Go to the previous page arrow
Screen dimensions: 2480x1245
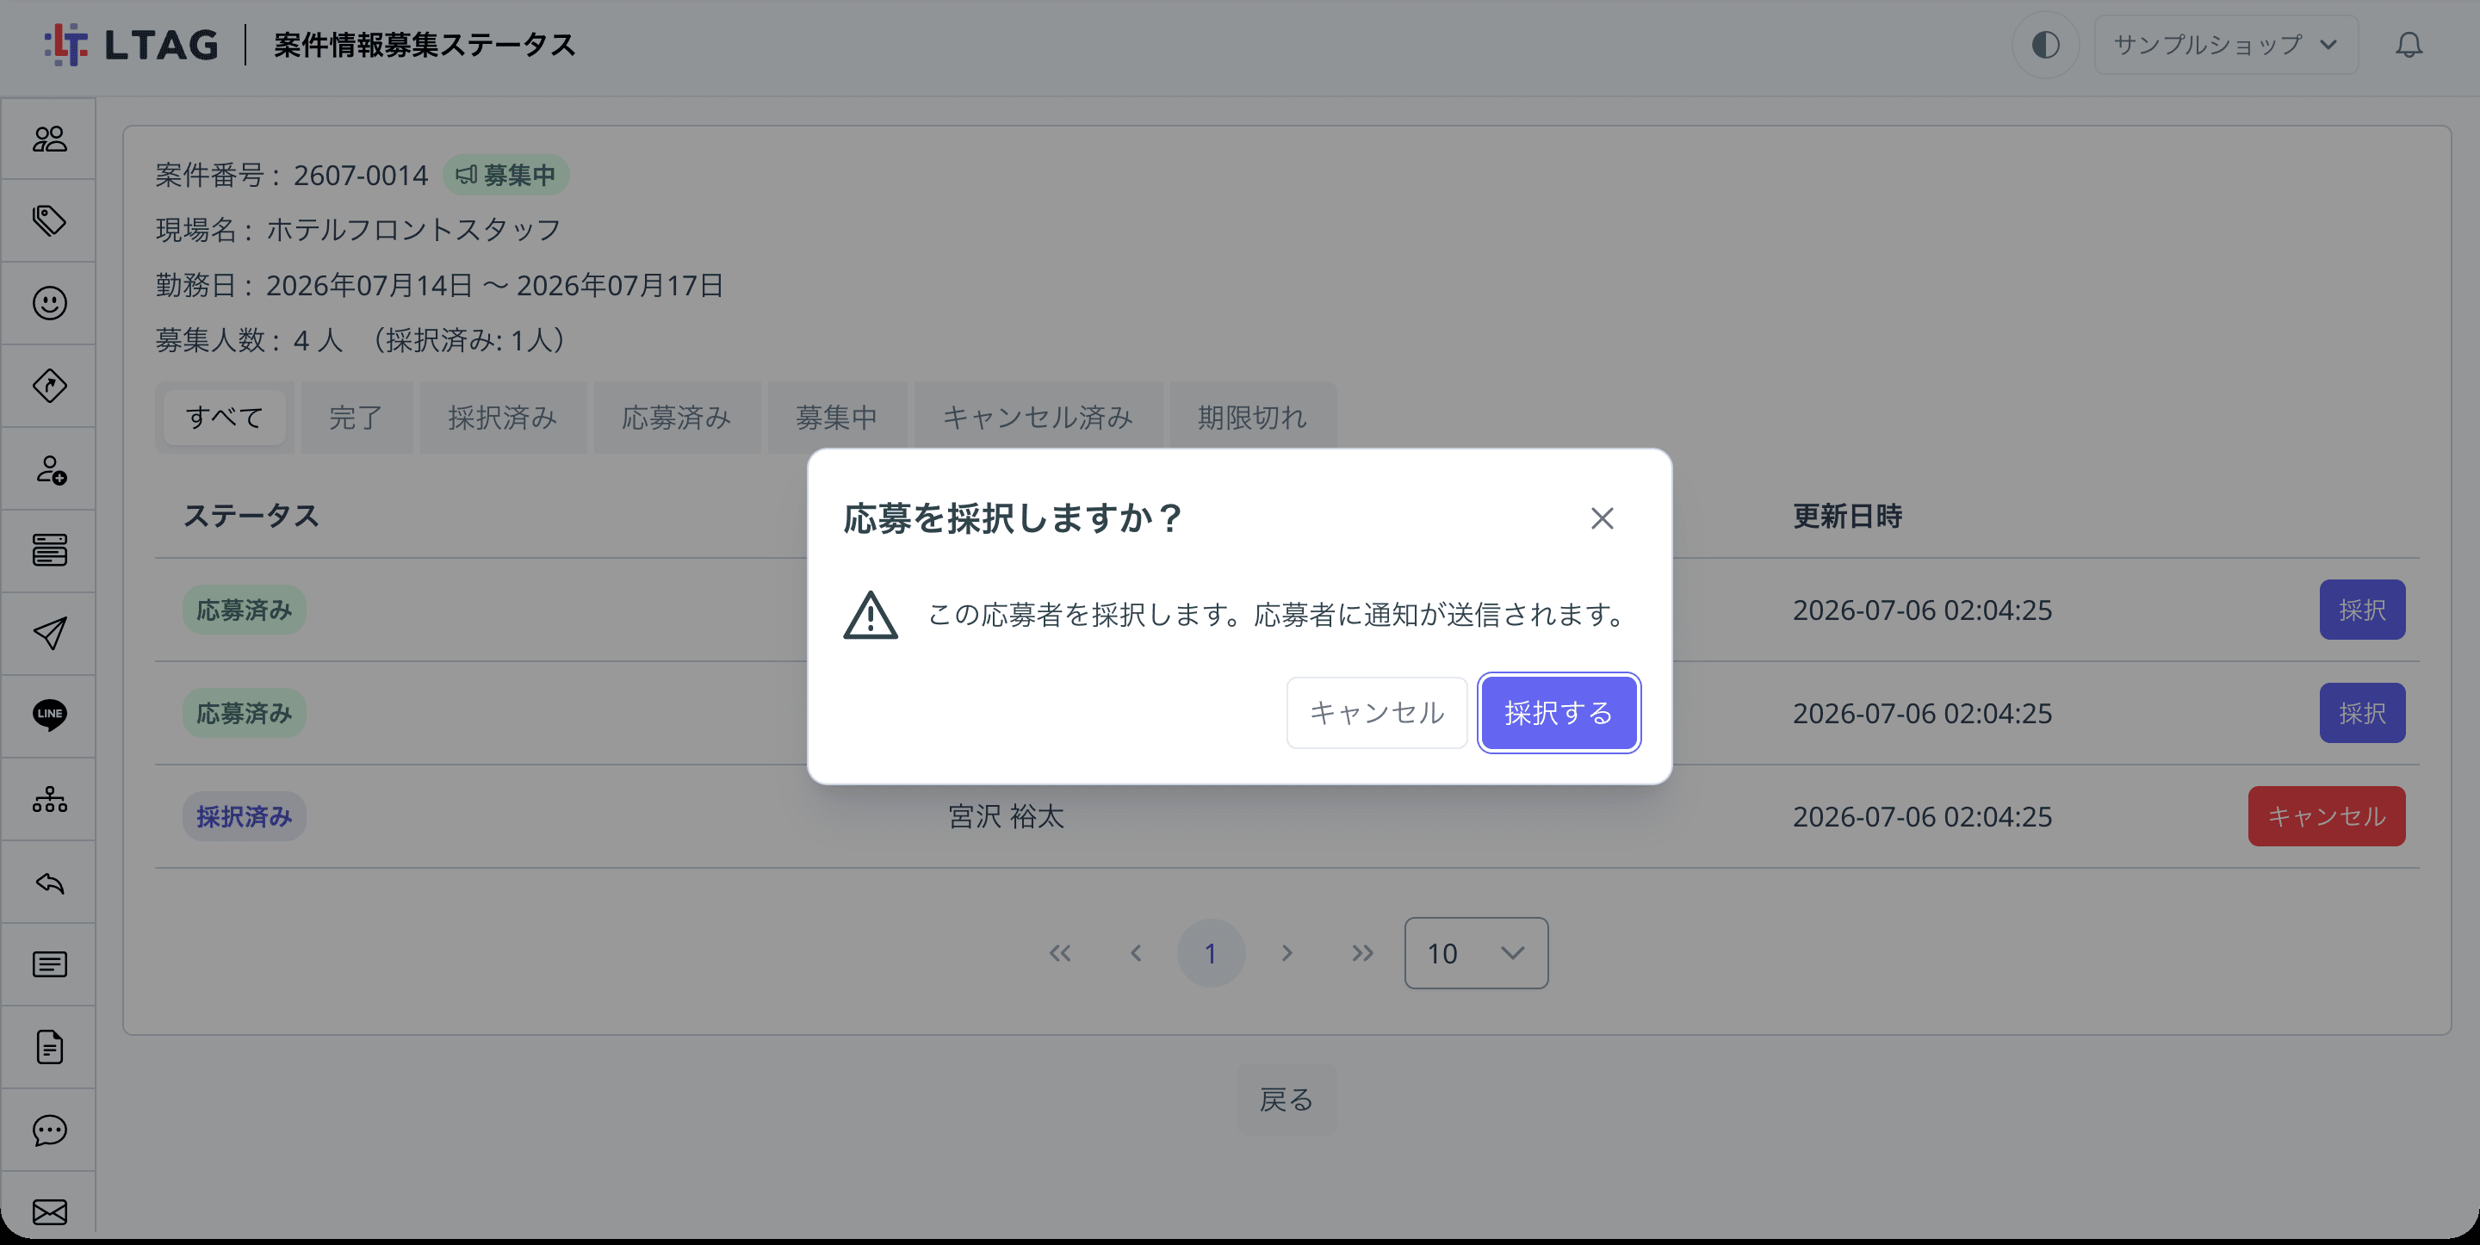[1136, 953]
